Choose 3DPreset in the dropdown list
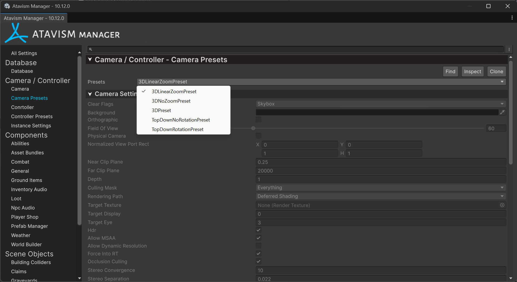Viewport: 517px width, 282px height. 183,110
